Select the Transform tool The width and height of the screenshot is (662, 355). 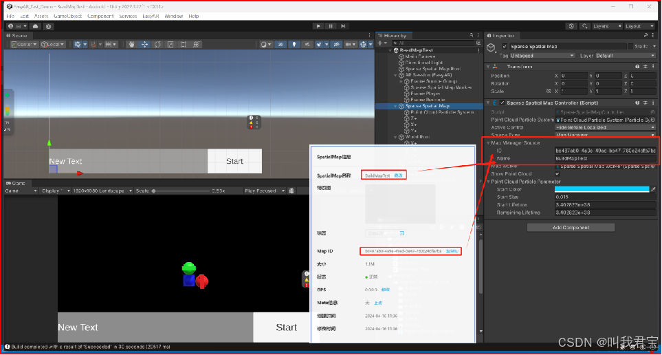(197, 44)
